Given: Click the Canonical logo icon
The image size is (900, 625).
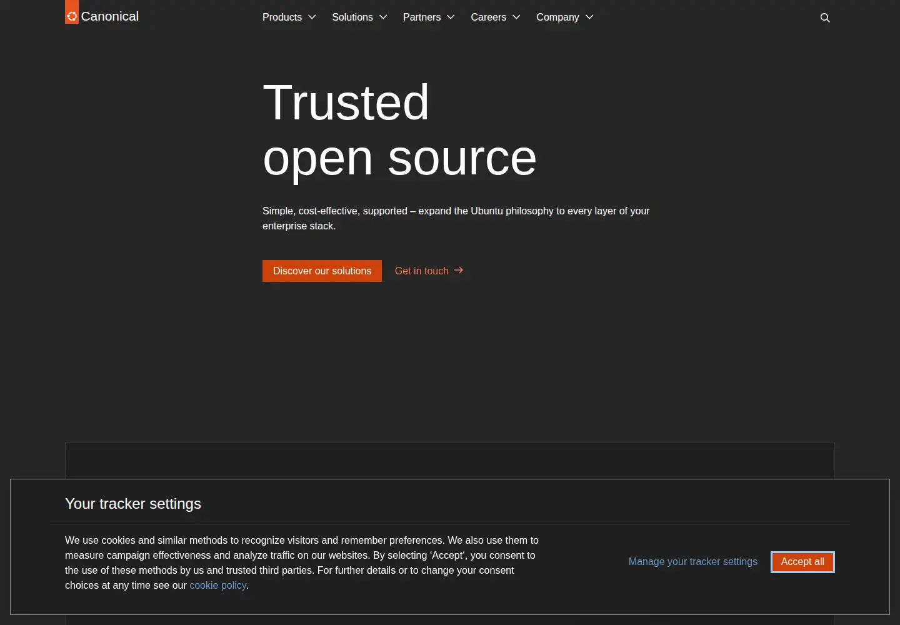Looking at the screenshot, I should pyautogui.click(x=72, y=12).
